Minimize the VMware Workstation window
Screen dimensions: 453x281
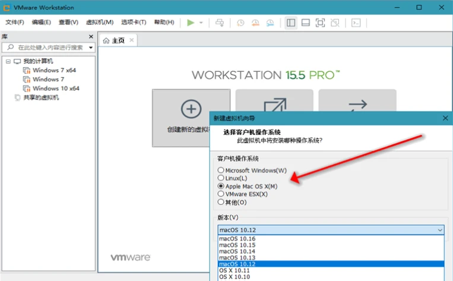coord(397,8)
